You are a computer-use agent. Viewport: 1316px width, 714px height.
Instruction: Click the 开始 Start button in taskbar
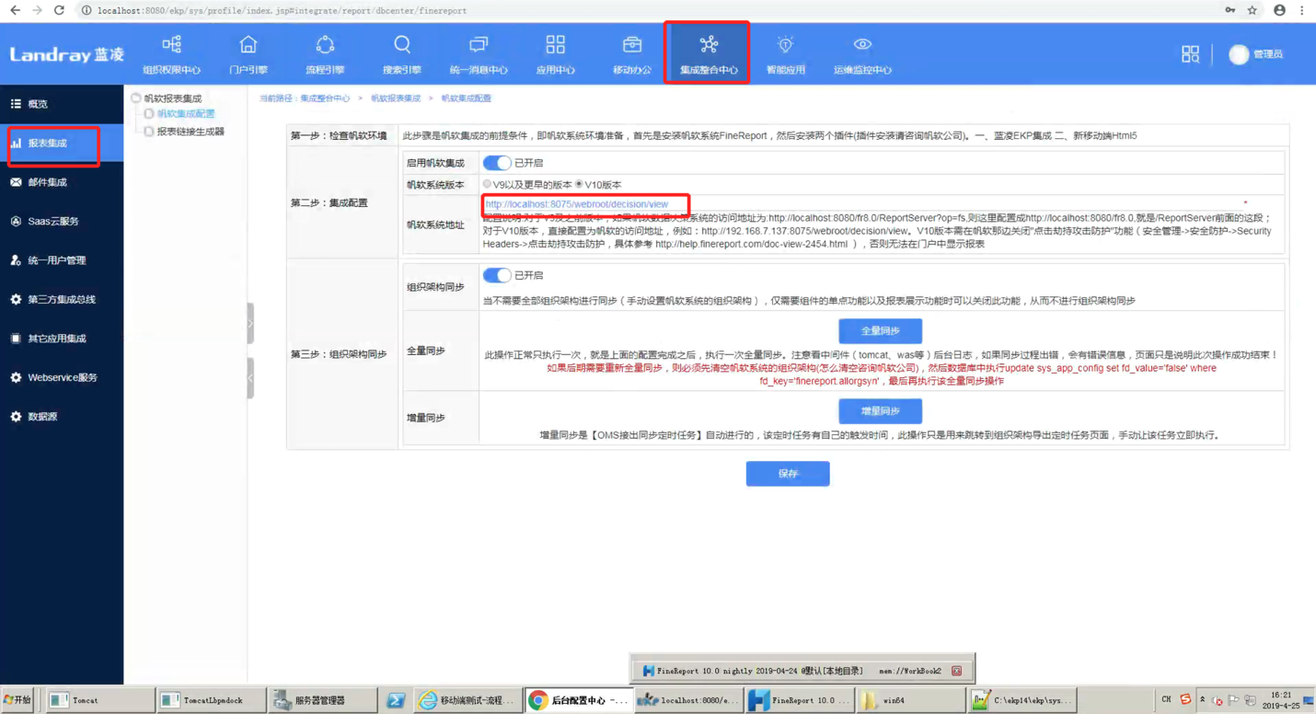17,700
